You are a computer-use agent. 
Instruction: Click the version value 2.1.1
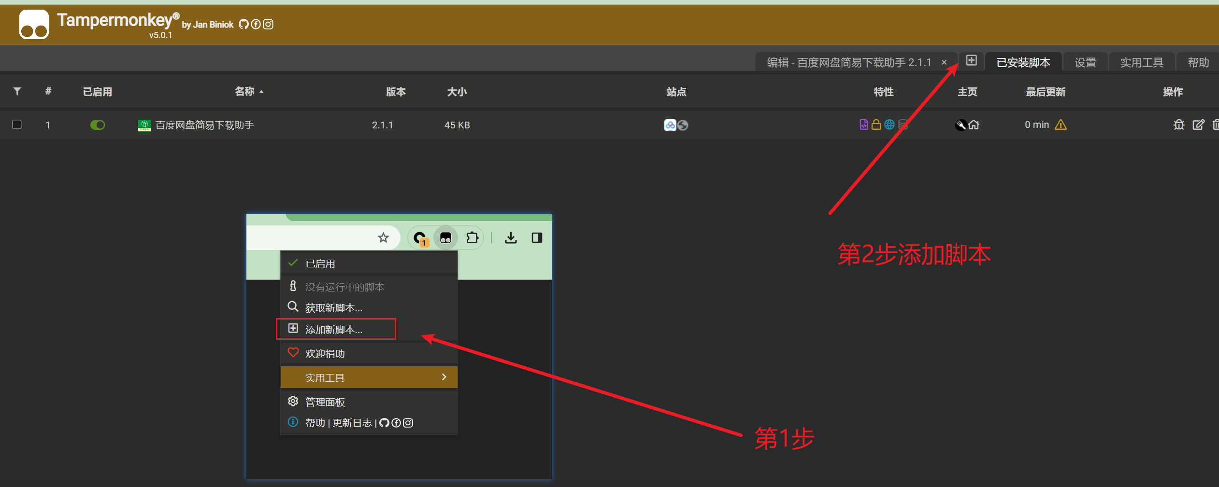(382, 125)
